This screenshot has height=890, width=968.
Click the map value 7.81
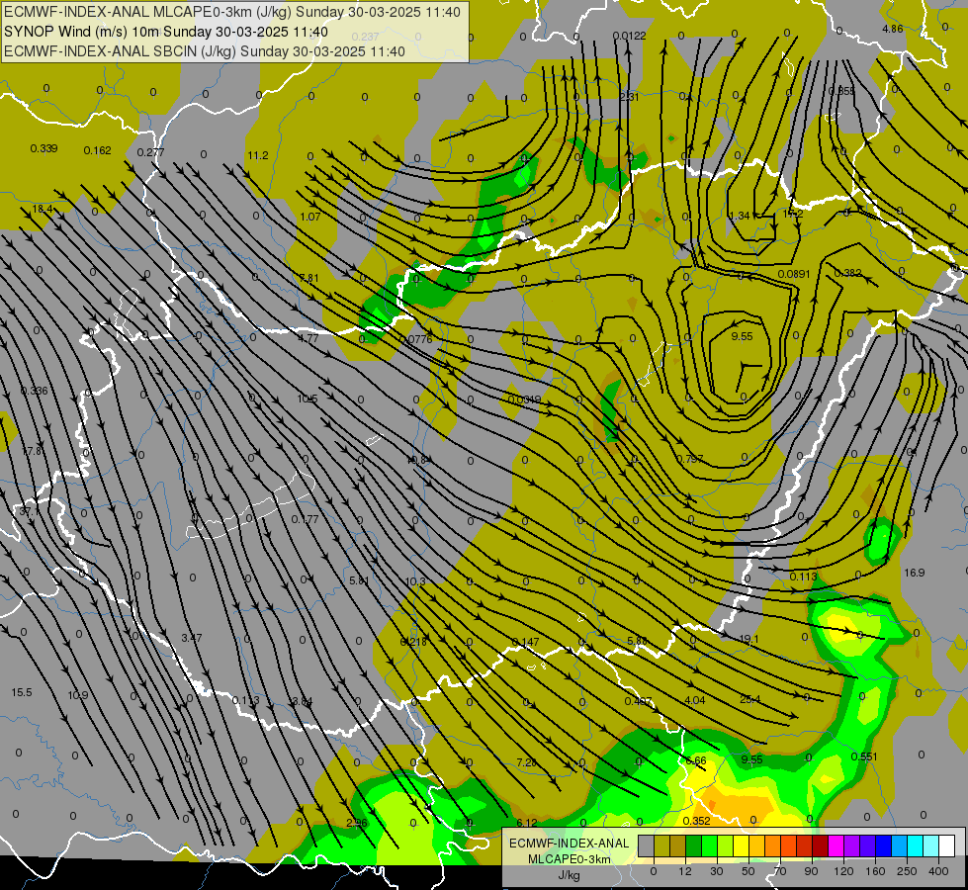coord(308,278)
